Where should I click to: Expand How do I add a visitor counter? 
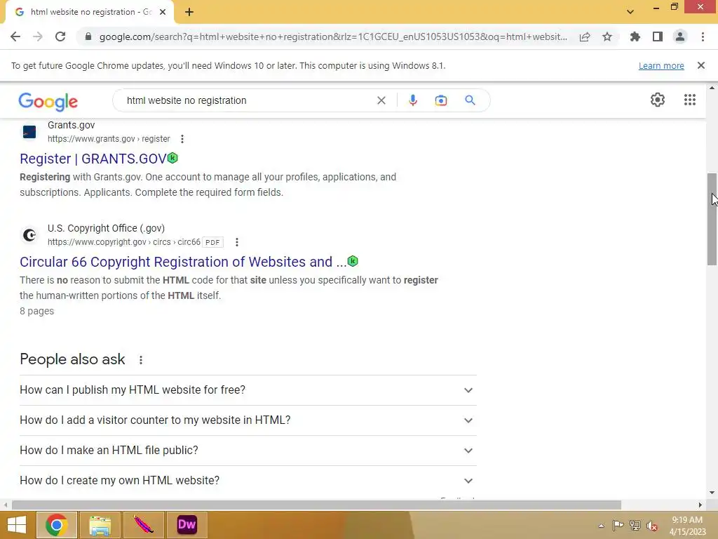[248, 420]
